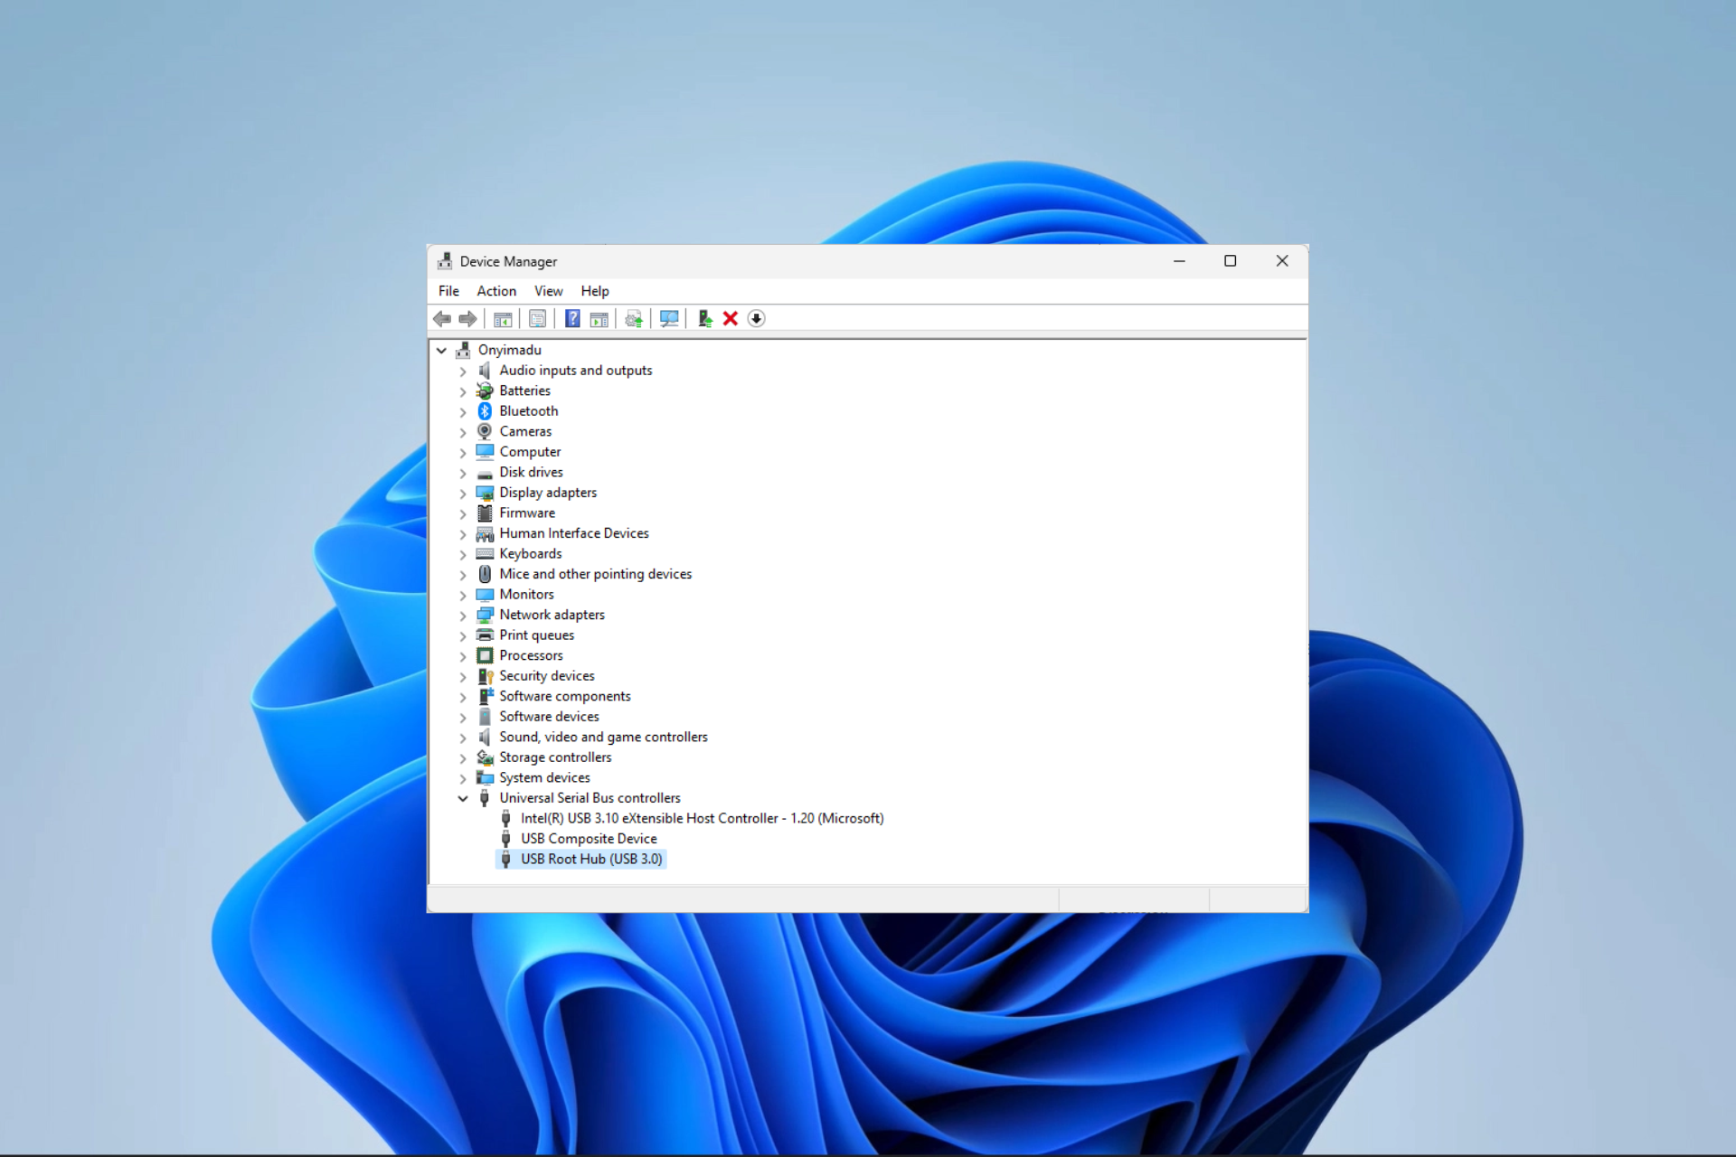The image size is (1736, 1157).
Task: Click the speaker icon for Audio inputs and outputs
Action: pyautogui.click(x=485, y=371)
